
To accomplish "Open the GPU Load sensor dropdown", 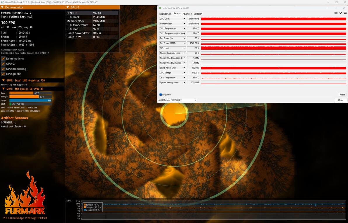I will tap(184, 48).
